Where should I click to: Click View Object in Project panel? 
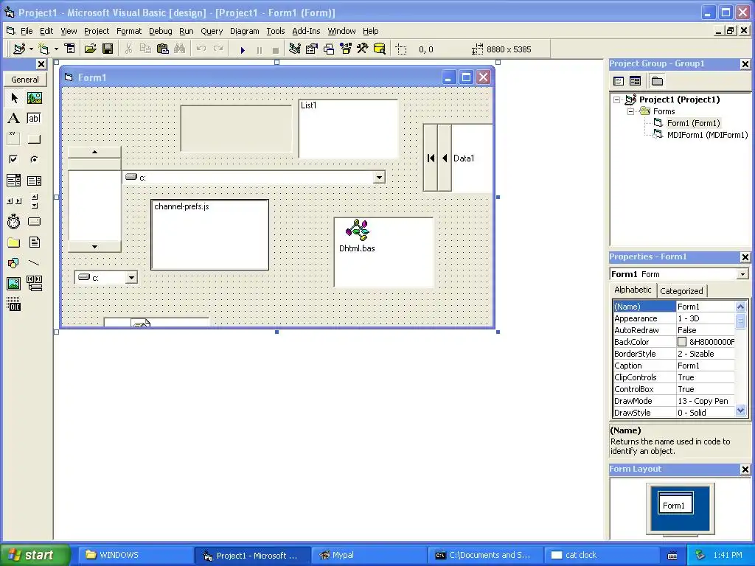[x=635, y=81]
